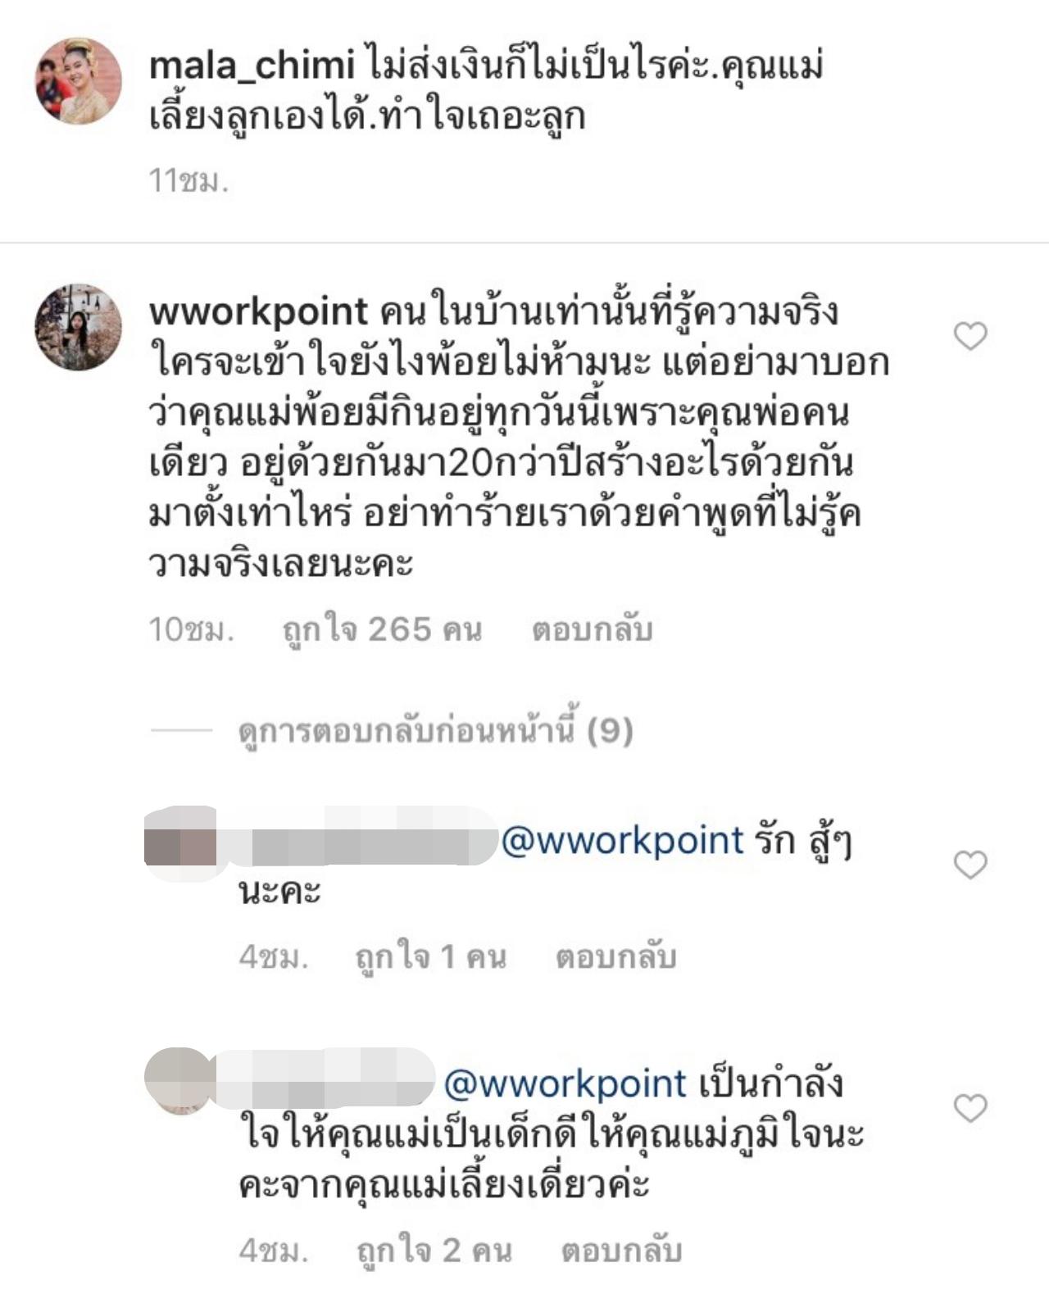The width and height of the screenshot is (1049, 1308).
Task: Tap the blurred avatar of the first reply
Action: click(180, 844)
